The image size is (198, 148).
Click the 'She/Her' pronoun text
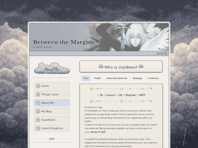[x=131, y=95]
